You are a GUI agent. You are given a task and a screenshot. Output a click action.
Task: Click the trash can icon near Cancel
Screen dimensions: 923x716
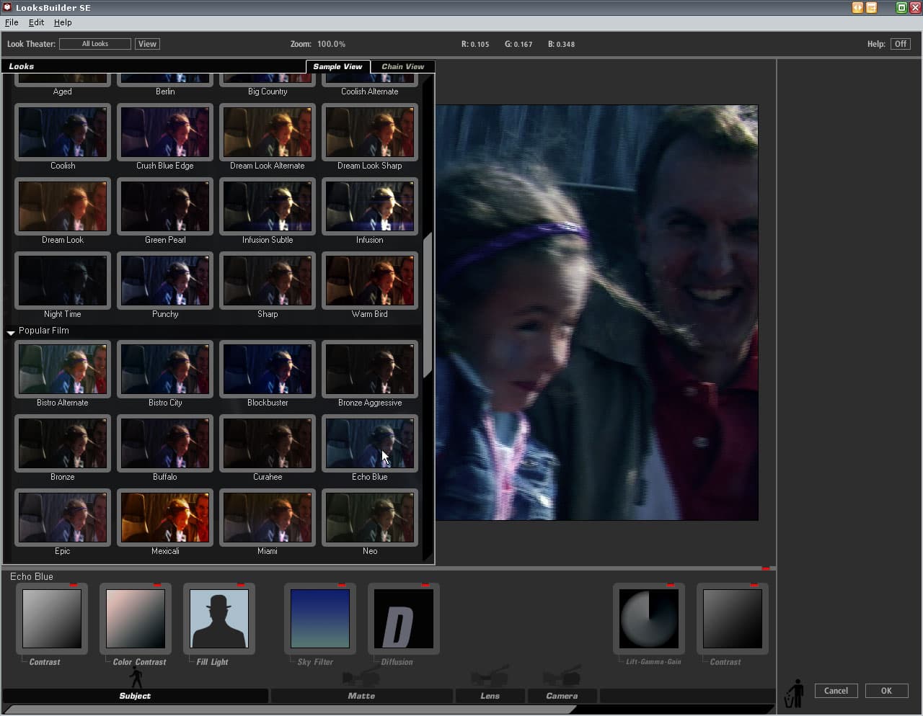click(794, 693)
